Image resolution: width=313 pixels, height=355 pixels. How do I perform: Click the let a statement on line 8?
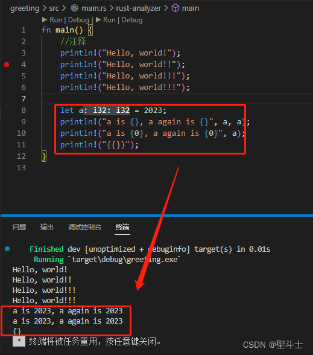(113, 110)
